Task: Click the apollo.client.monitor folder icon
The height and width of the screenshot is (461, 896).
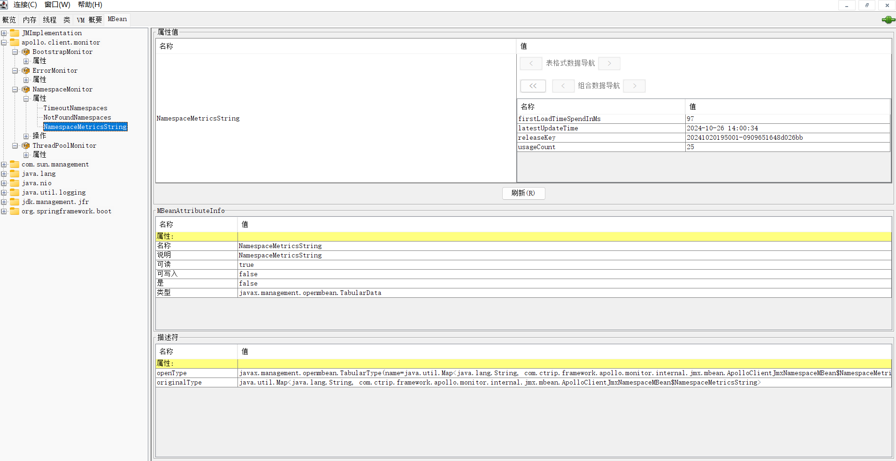Action: [15, 42]
